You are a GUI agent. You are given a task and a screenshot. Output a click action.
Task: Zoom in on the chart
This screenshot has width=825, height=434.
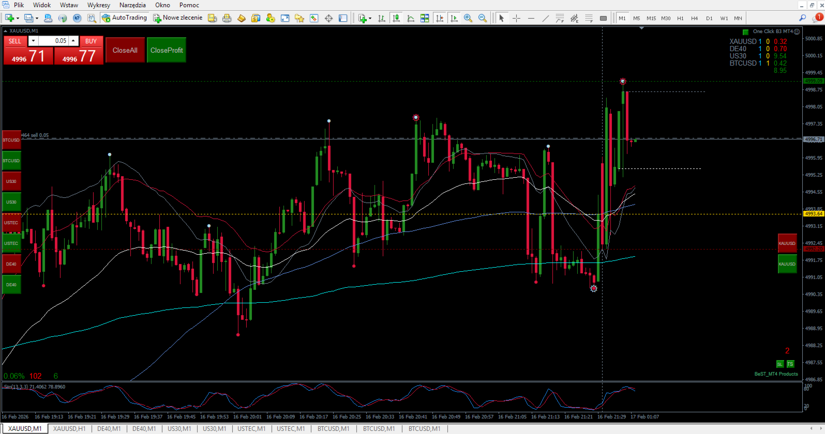point(468,18)
